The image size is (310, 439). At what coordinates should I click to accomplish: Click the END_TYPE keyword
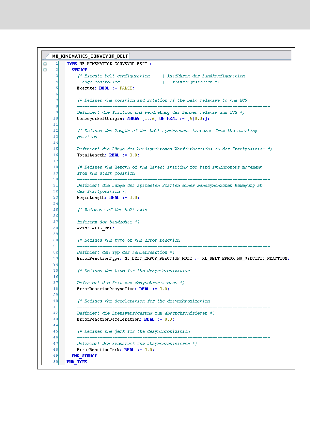point(77,362)
